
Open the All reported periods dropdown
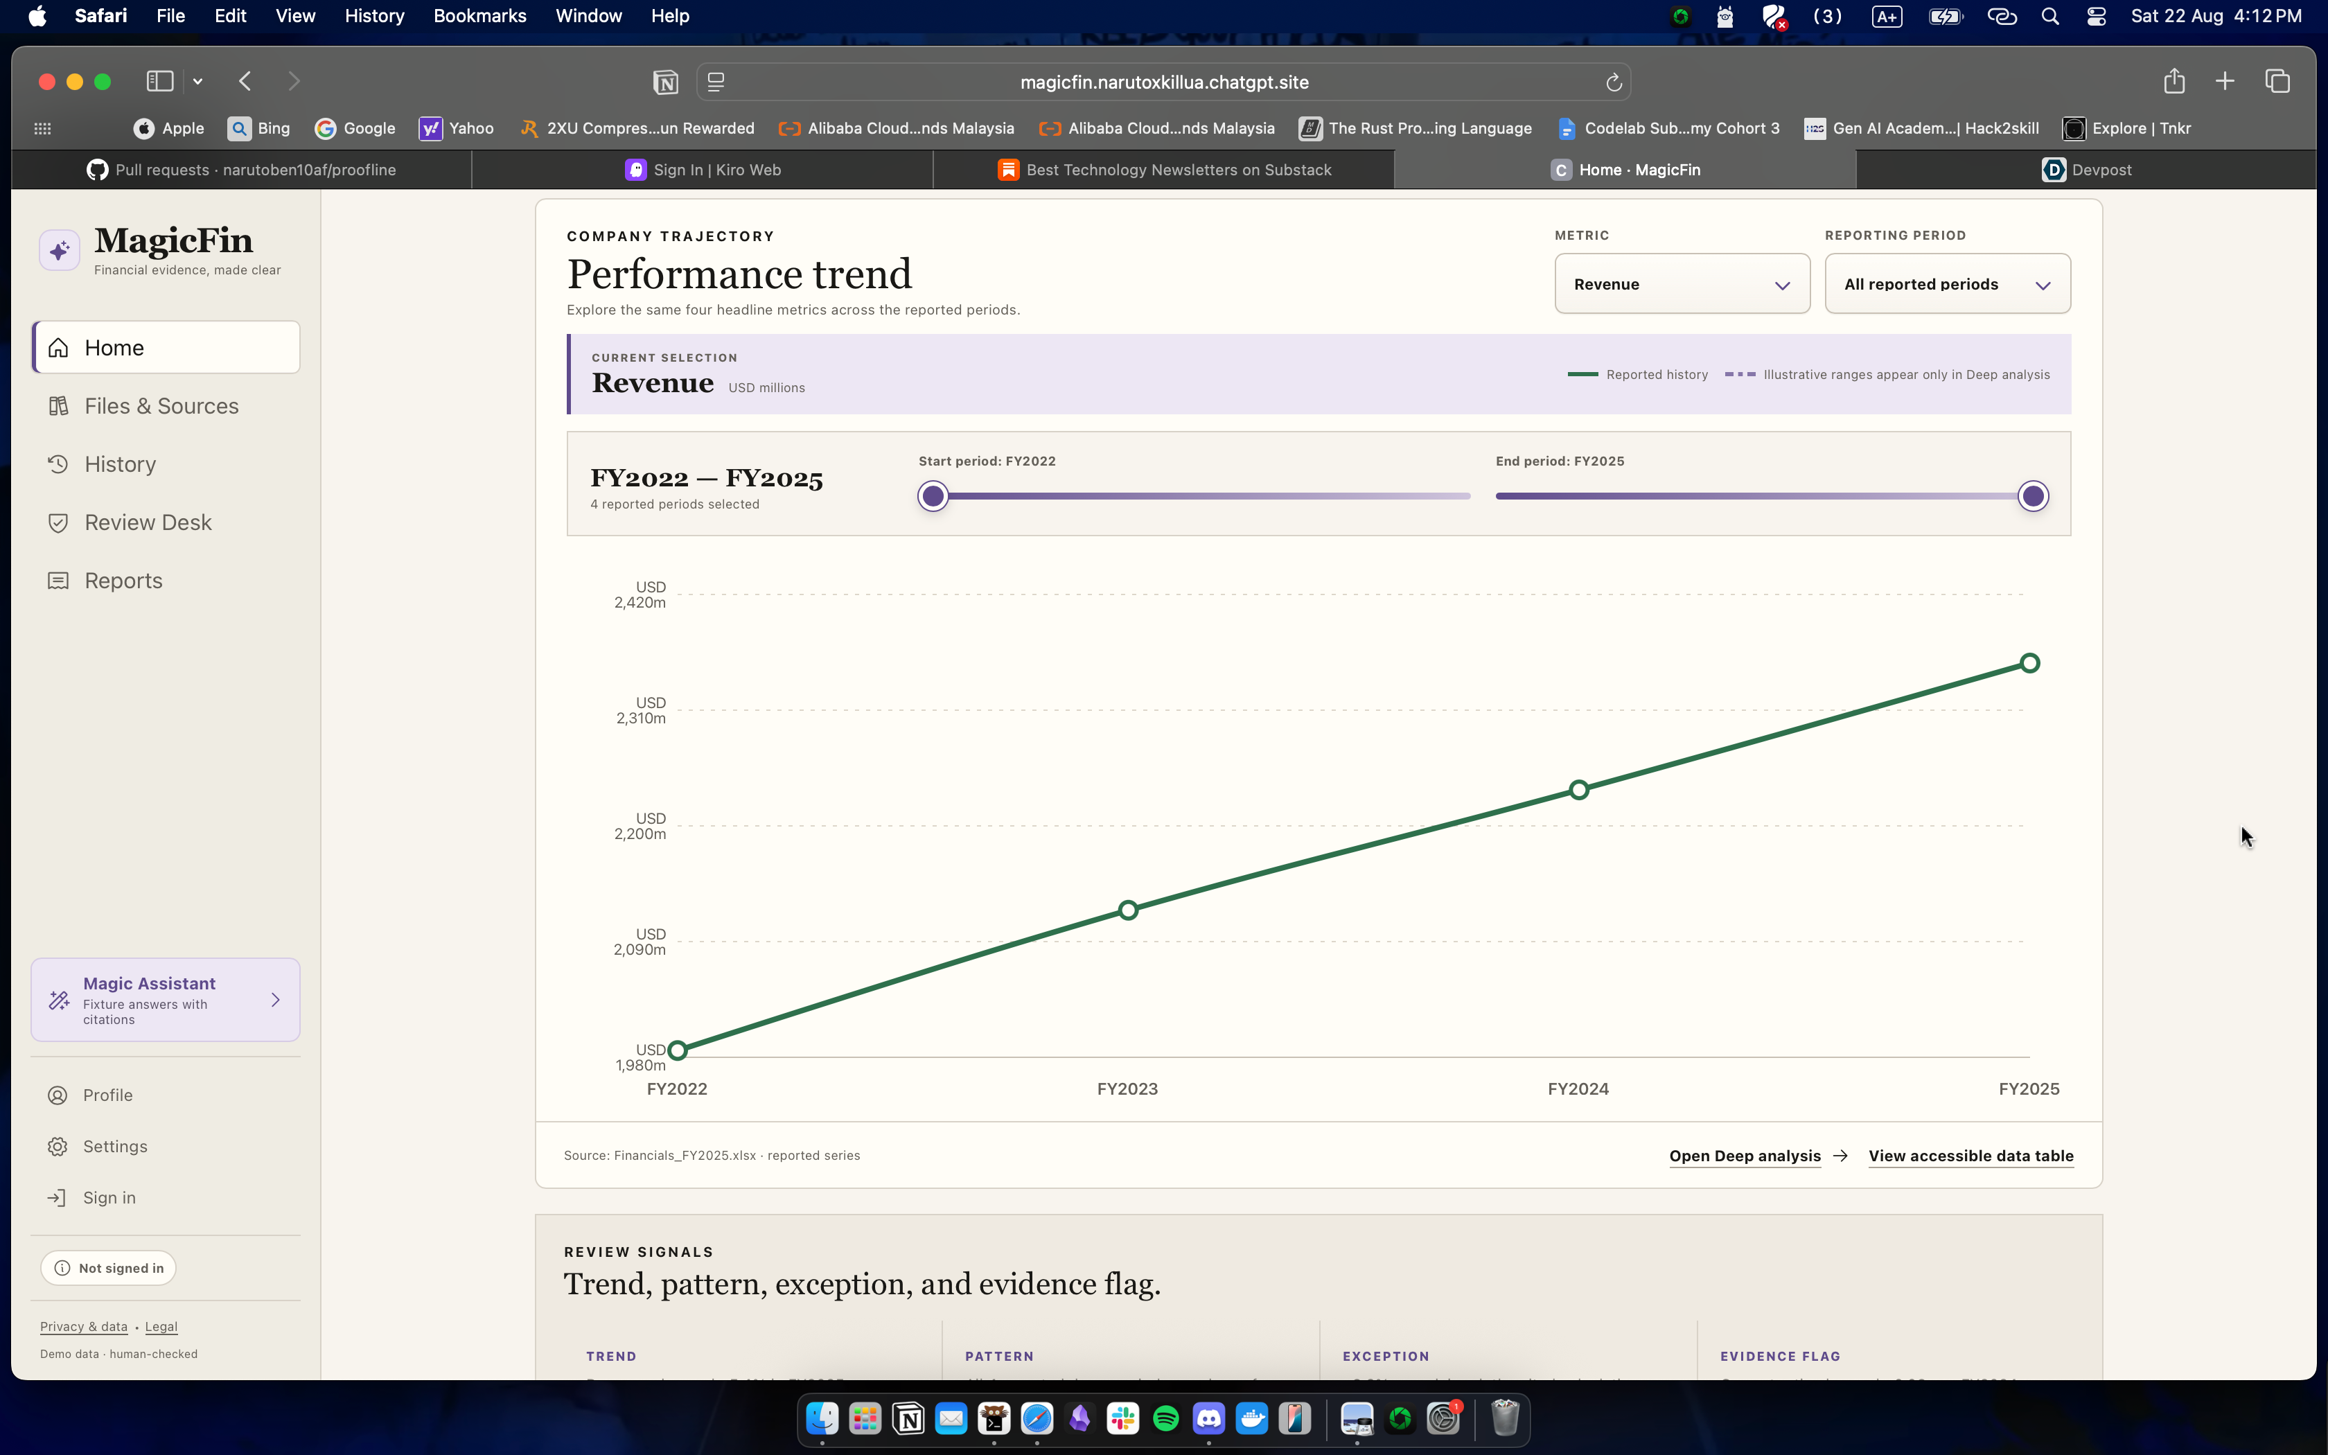[x=1947, y=284]
